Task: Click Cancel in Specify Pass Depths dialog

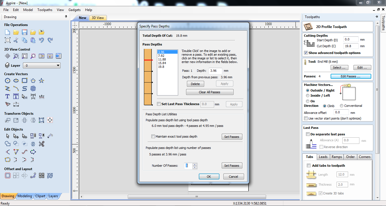Action: tap(233, 177)
